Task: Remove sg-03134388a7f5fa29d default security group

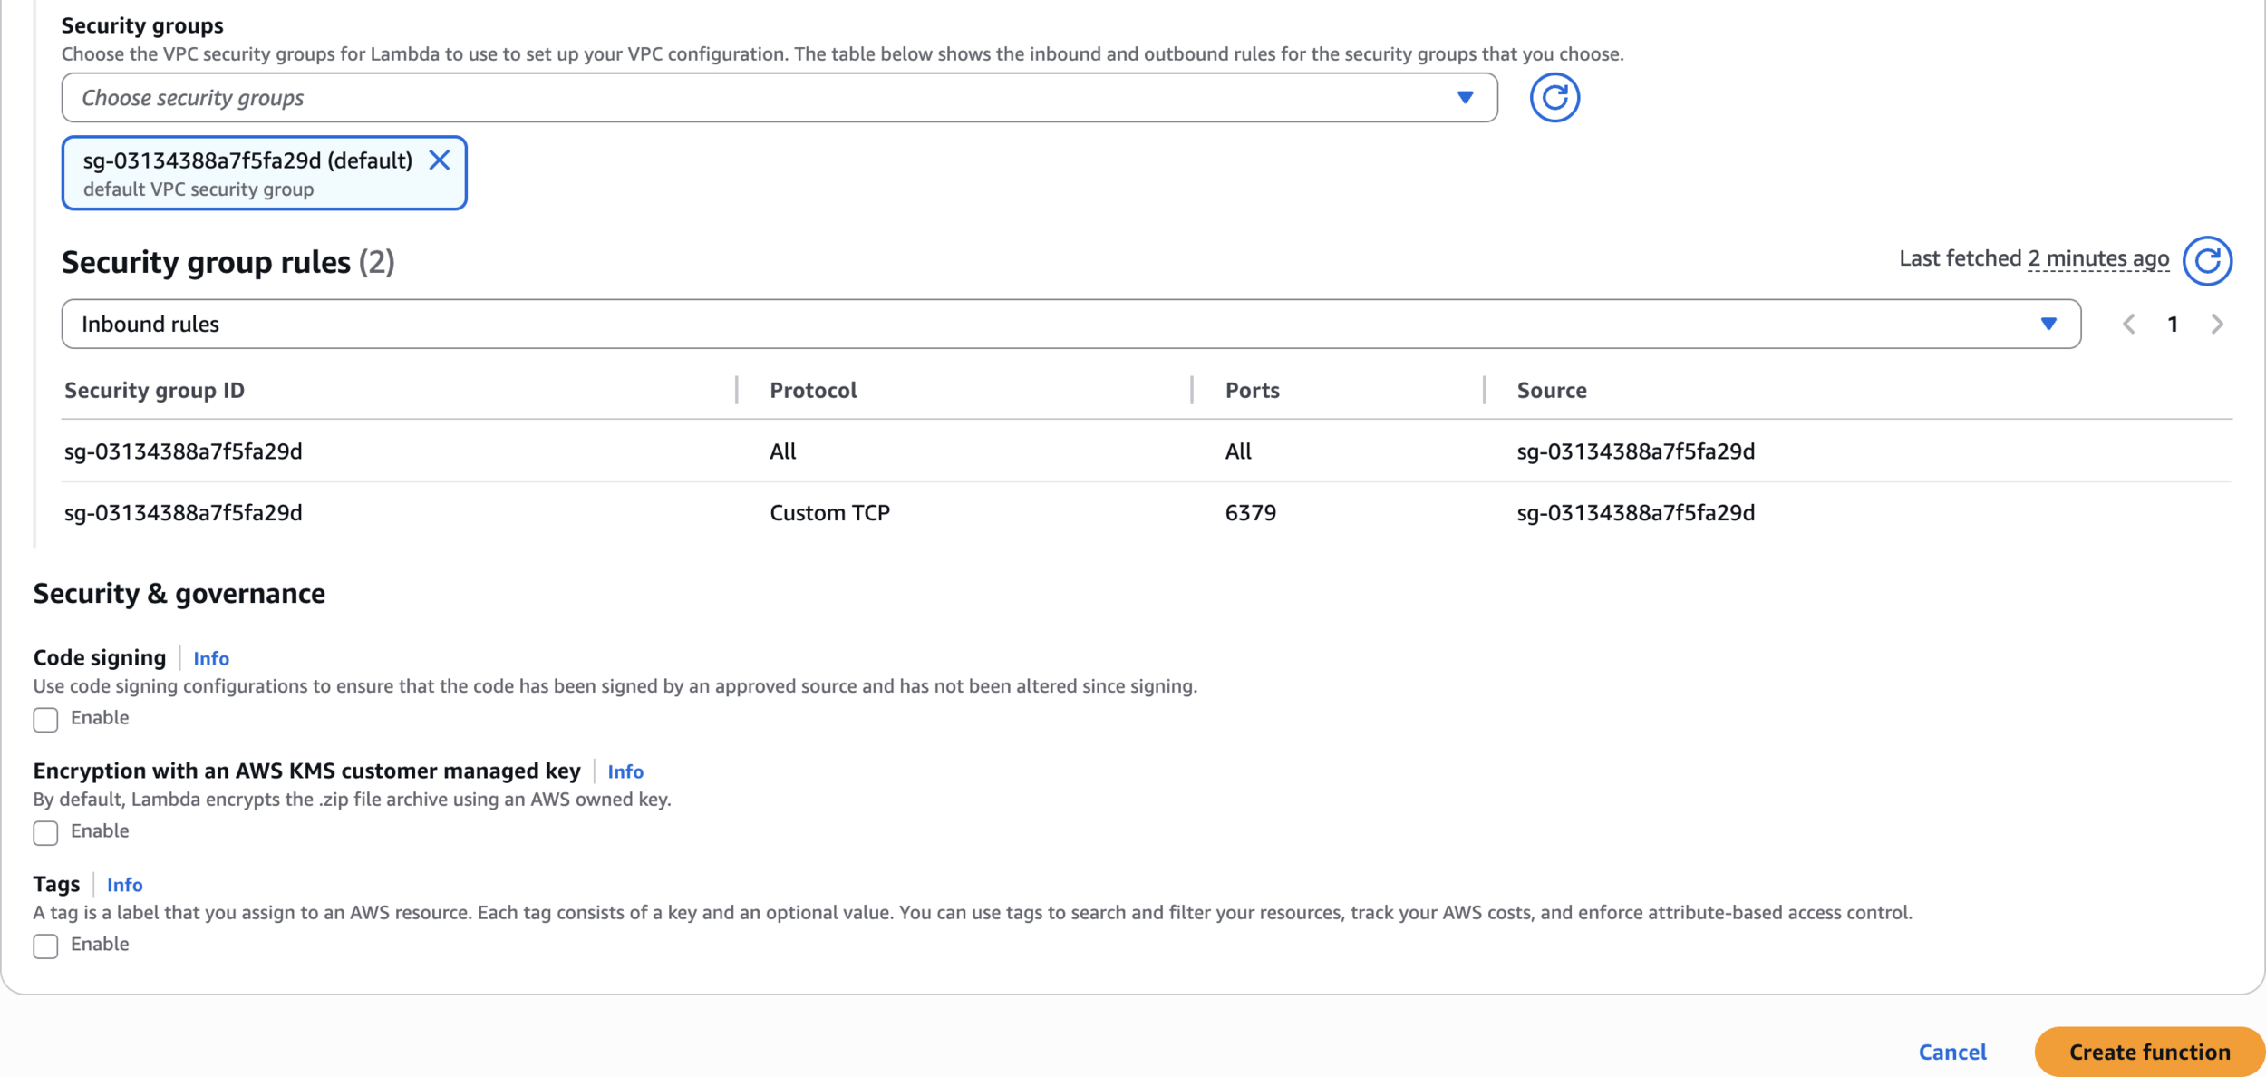Action: point(439,160)
